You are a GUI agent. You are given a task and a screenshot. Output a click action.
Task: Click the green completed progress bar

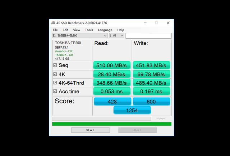pyautogui.click(x=112, y=124)
